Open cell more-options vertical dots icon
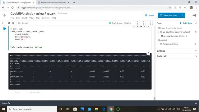 148,26
